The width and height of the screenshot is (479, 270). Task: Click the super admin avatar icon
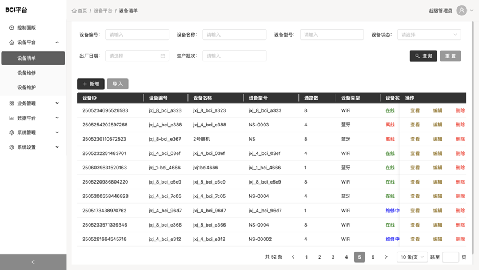[461, 10]
